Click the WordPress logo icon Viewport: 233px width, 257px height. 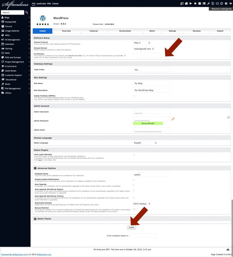coord(43,18)
